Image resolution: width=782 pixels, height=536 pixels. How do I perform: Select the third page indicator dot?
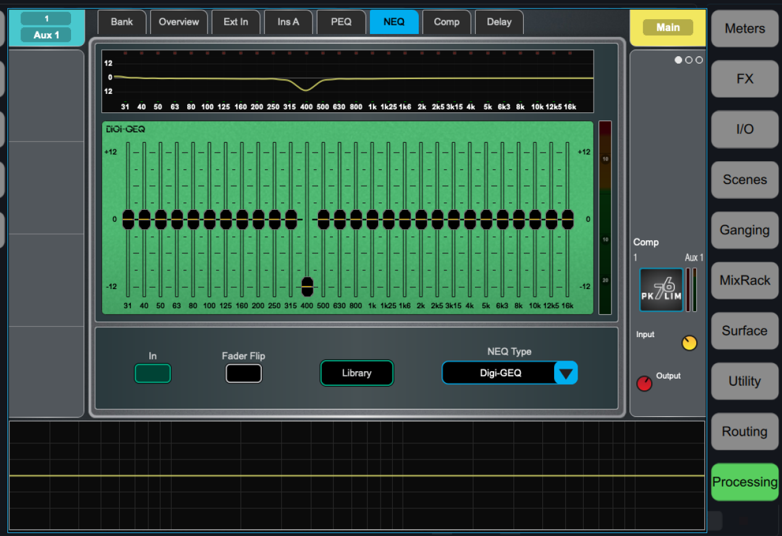tap(699, 60)
